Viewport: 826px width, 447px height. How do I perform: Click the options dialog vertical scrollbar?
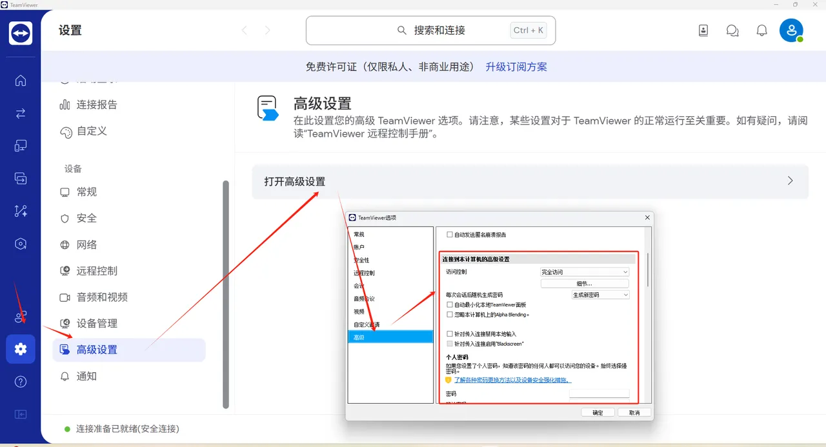pyautogui.click(x=647, y=271)
